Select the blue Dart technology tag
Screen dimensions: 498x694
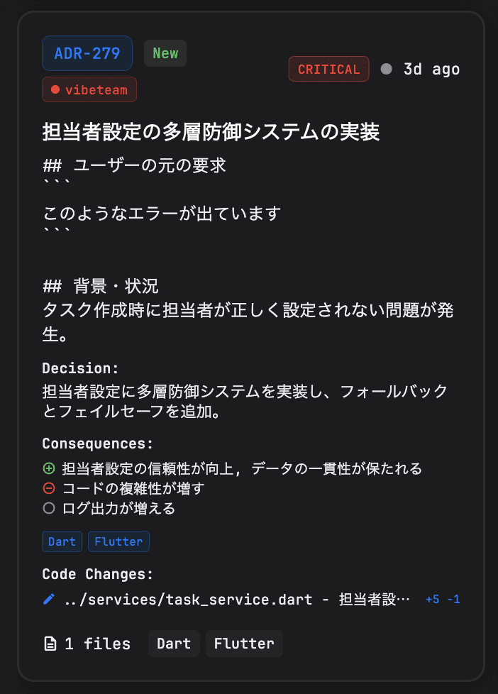pyautogui.click(x=62, y=541)
